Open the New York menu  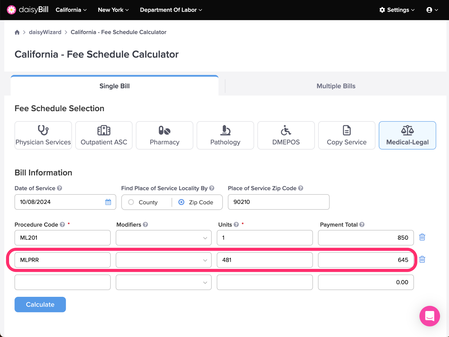click(x=113, y=10)
